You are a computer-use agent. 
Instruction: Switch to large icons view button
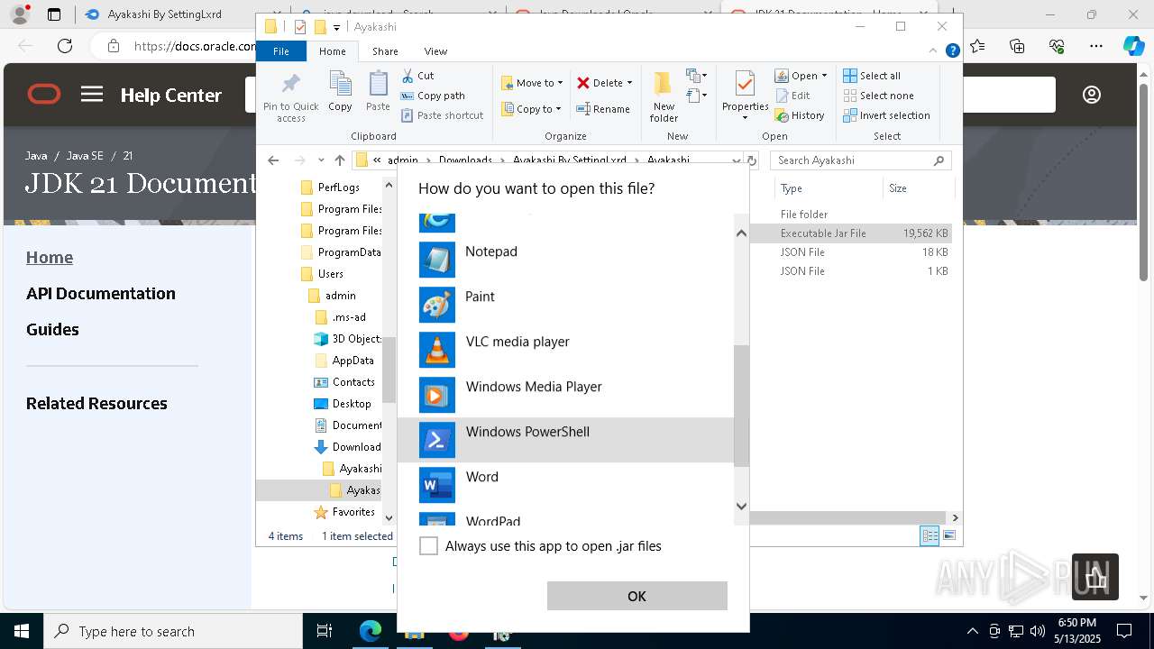(x=948, y=536)
